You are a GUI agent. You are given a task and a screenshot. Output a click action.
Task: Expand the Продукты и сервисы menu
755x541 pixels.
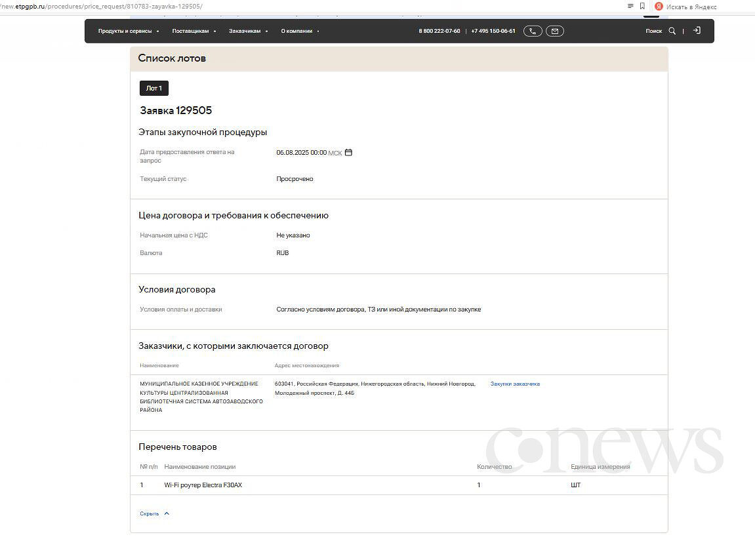pos(128,31)
